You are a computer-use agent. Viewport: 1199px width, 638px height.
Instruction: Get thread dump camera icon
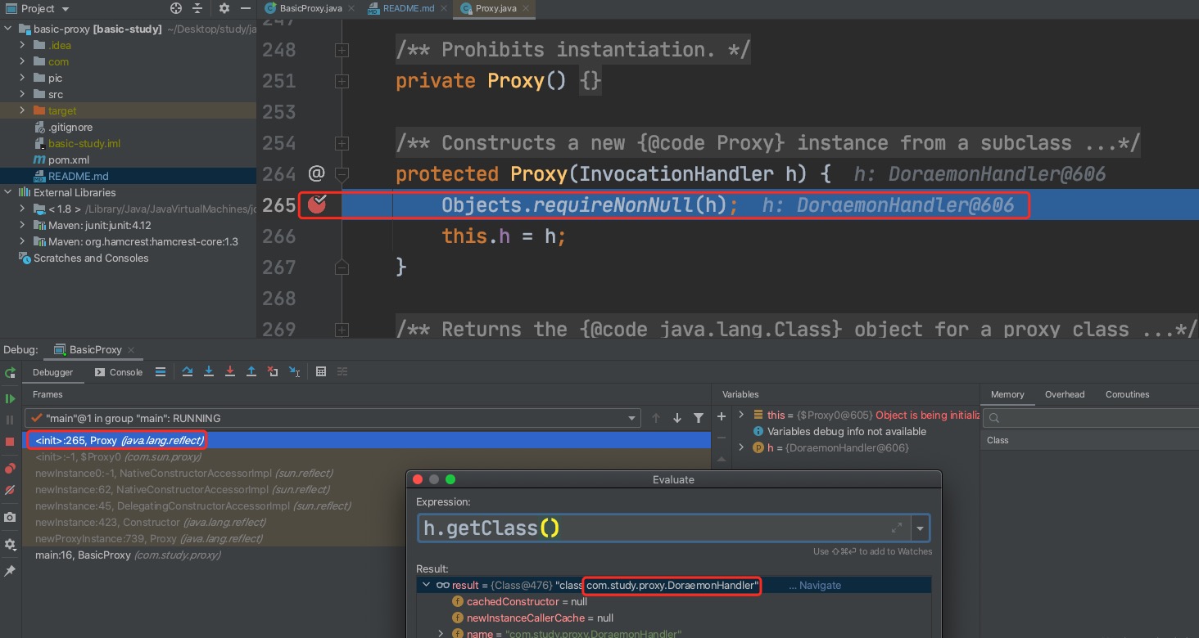(x=10, y=518)
